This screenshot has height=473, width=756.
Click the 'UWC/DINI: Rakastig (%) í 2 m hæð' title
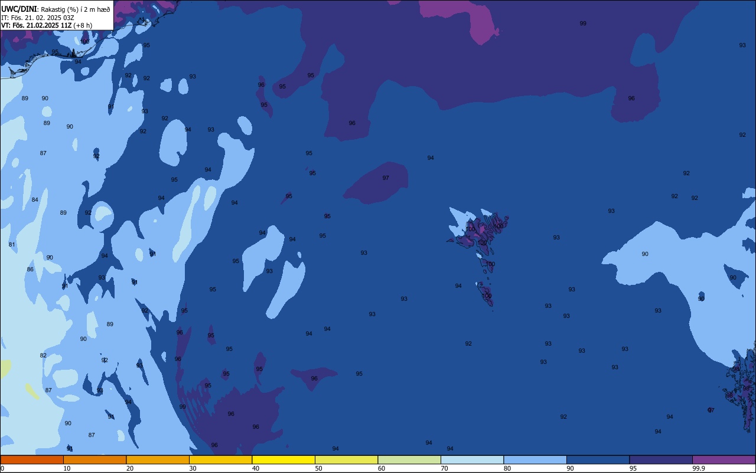[56, 9]
